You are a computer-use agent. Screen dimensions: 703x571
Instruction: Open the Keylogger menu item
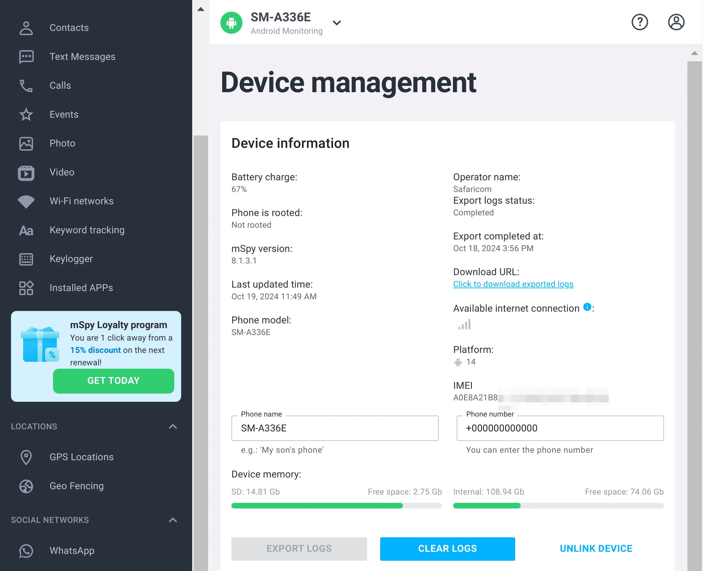click(71, 259)
